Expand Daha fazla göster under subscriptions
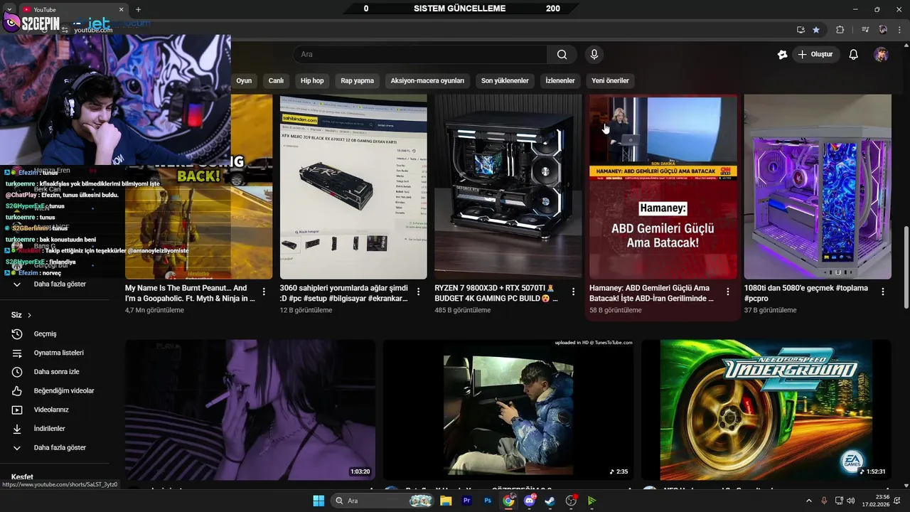Image resolution: width=910 pixels, height=512 pixels. [x=60, y=284]
